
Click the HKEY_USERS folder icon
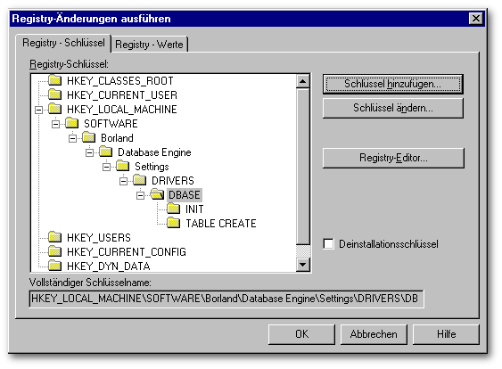55,237
